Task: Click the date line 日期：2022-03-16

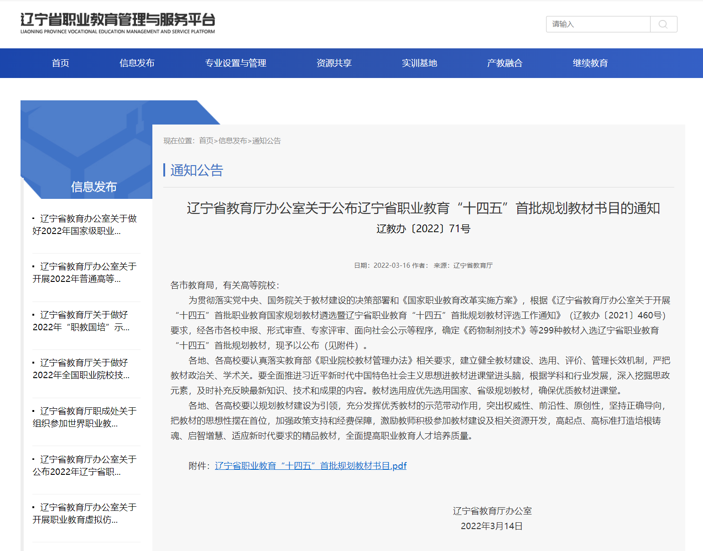Action: tap(382, 265)
